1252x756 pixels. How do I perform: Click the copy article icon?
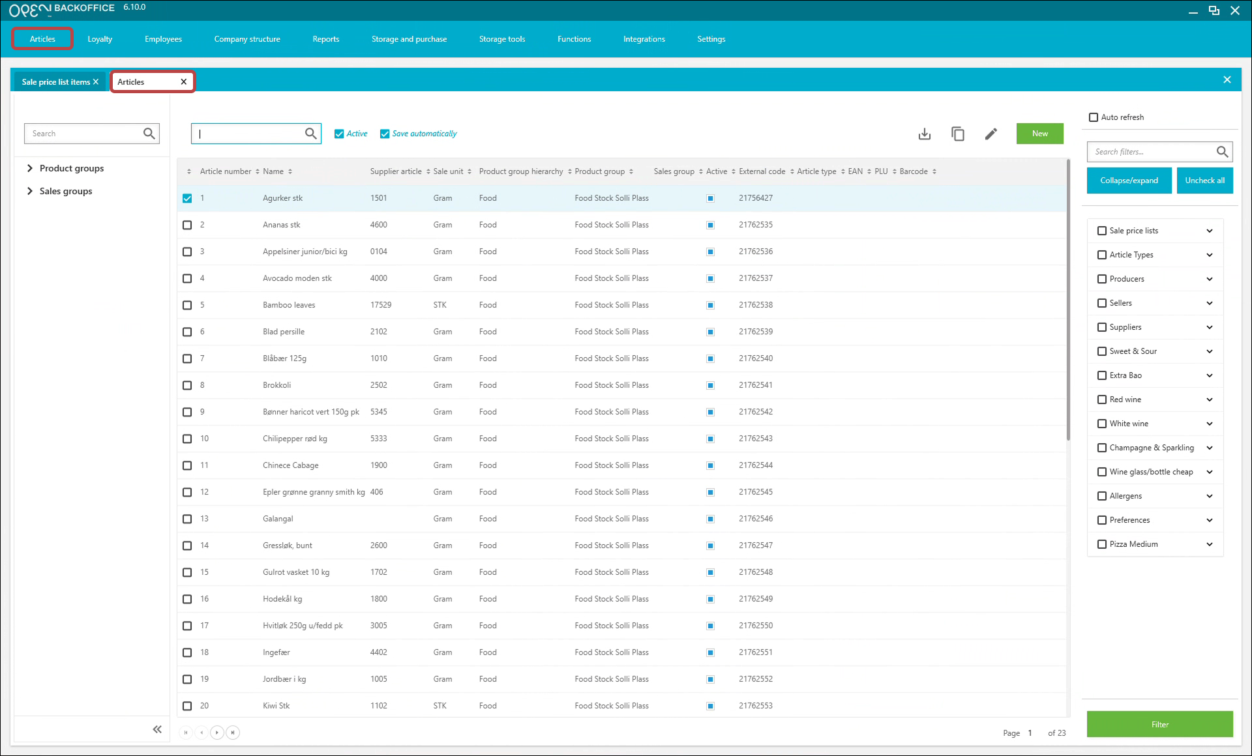957,134
